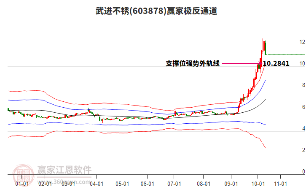The image size is (306, 190).
Task: Click the y-axis value 6
Action: pos(303,107)
